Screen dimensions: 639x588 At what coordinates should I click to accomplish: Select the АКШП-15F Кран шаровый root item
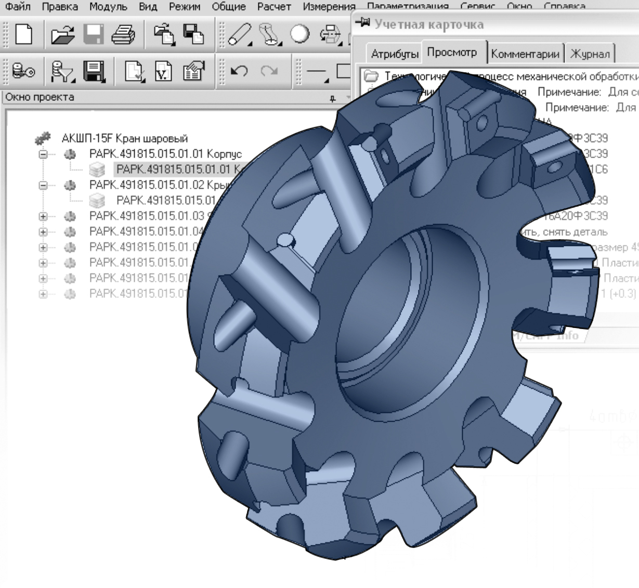124,139
